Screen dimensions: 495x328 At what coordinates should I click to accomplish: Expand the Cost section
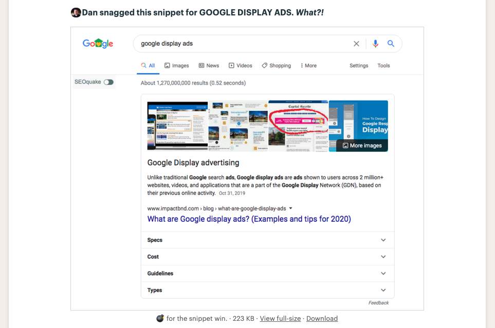(x=383, y=256)
